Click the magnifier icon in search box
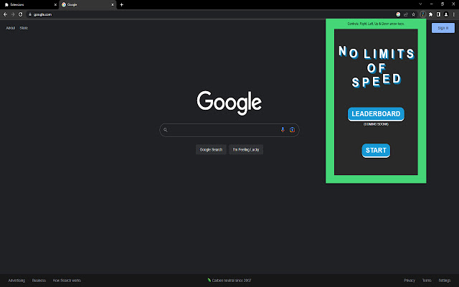The image size is (459, 287). click(x=166, y=130)
